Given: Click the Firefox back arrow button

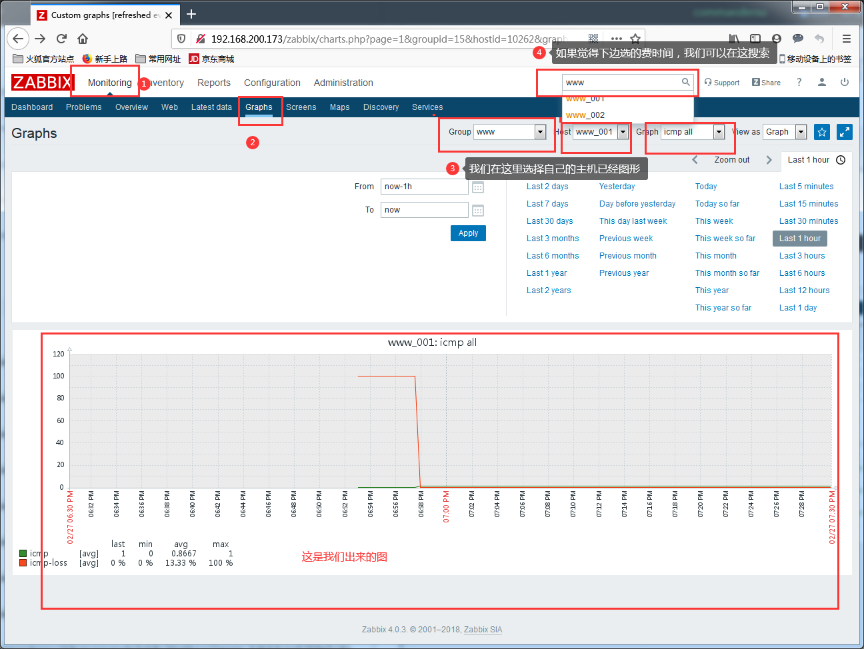Looking at the screenshot, I should (x=18, y=39).
